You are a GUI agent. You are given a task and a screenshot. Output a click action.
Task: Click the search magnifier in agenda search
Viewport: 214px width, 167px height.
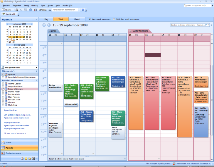coord(205,25)
